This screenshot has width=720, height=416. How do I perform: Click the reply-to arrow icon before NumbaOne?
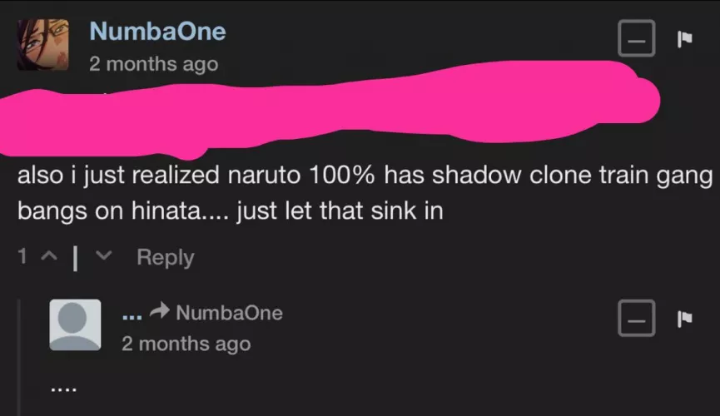[161, 313]
